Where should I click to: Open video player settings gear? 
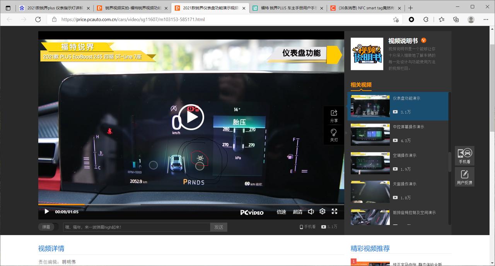point(323,212)
